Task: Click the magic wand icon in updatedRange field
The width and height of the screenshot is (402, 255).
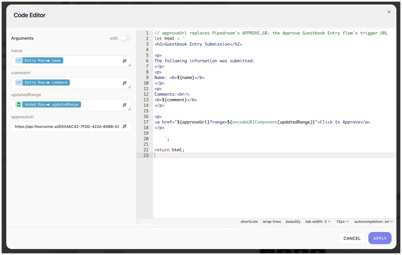Action: pyautogui.click(x=125, y=105)
